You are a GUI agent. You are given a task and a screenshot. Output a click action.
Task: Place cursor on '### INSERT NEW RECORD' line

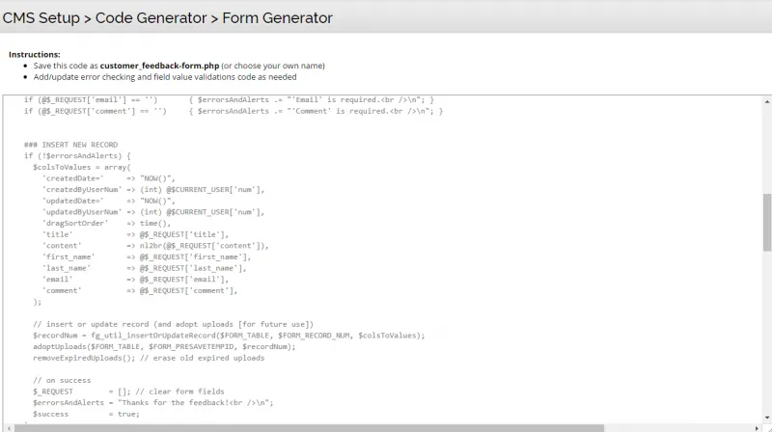[x=70, y=145]
